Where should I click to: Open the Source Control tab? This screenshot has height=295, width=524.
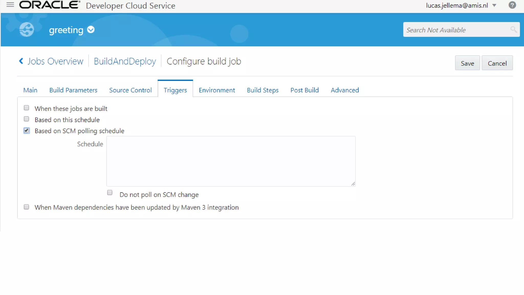(130, 90)
